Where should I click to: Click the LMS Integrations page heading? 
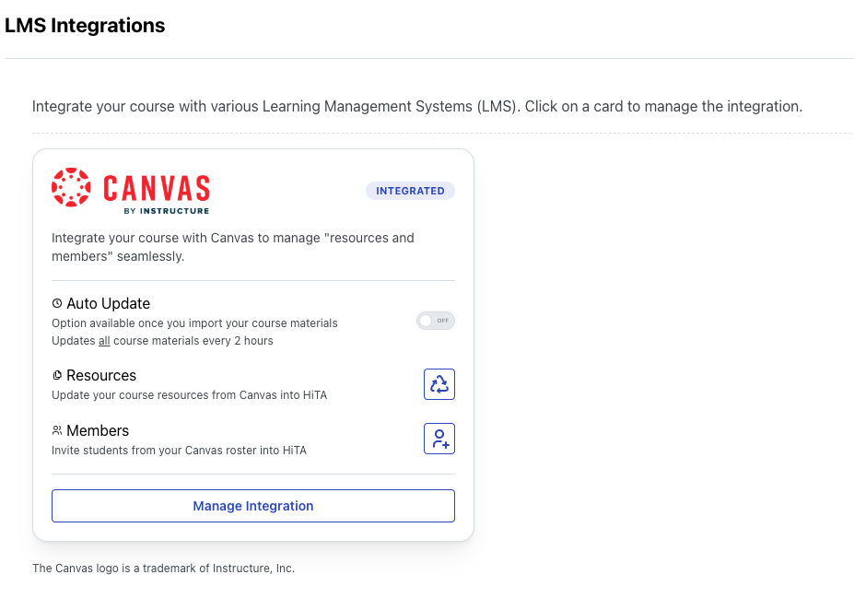(85, 26)
